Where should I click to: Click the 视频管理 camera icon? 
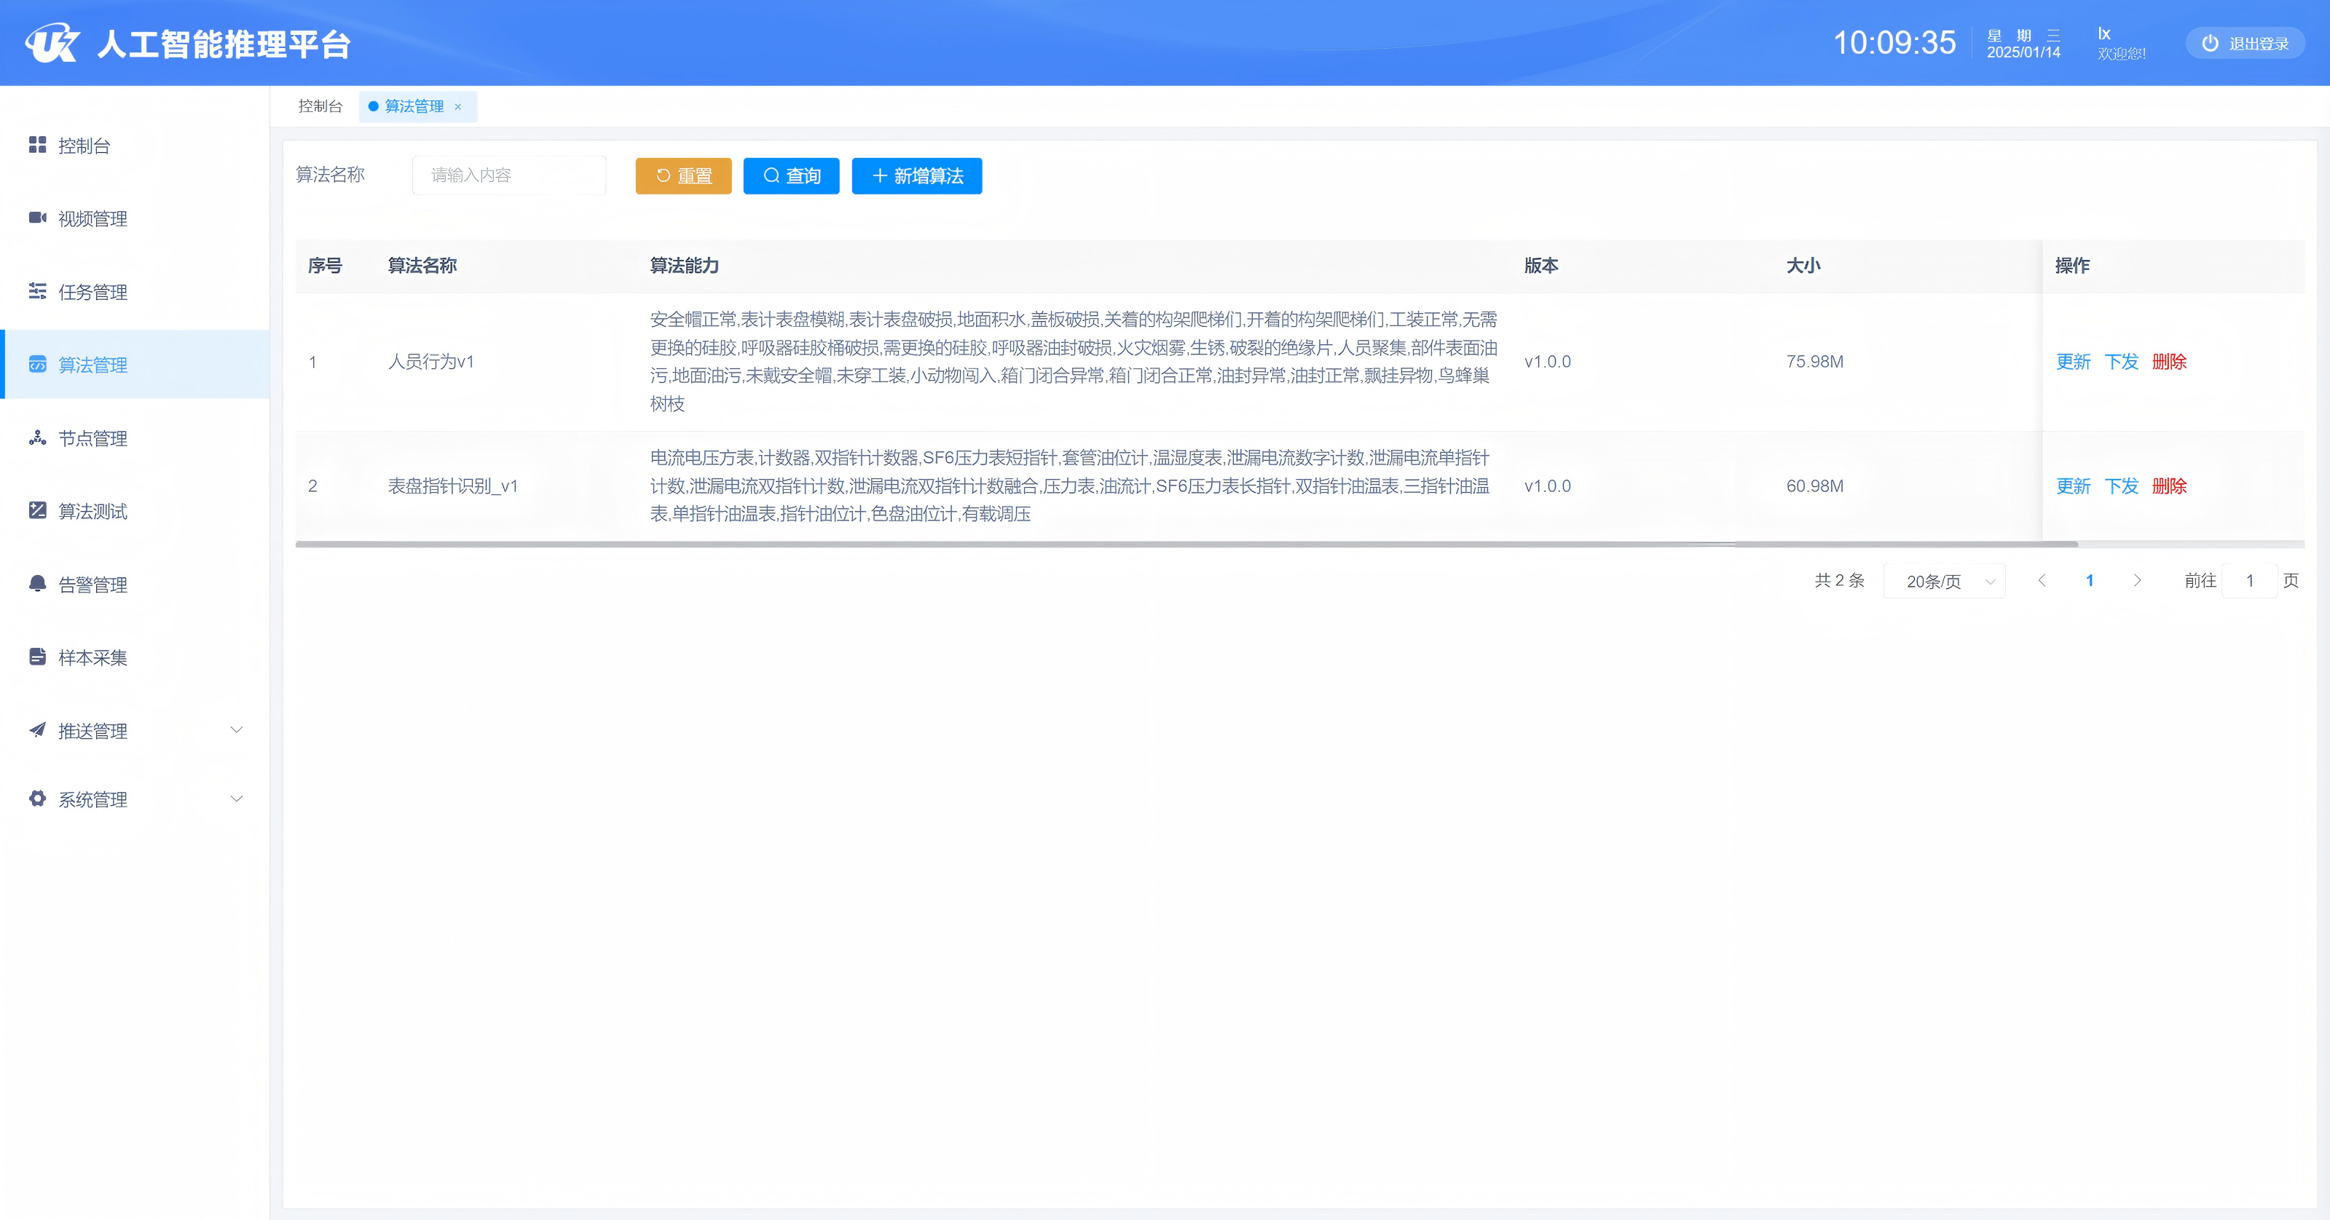pyautogui.click(x=37, y=218)
